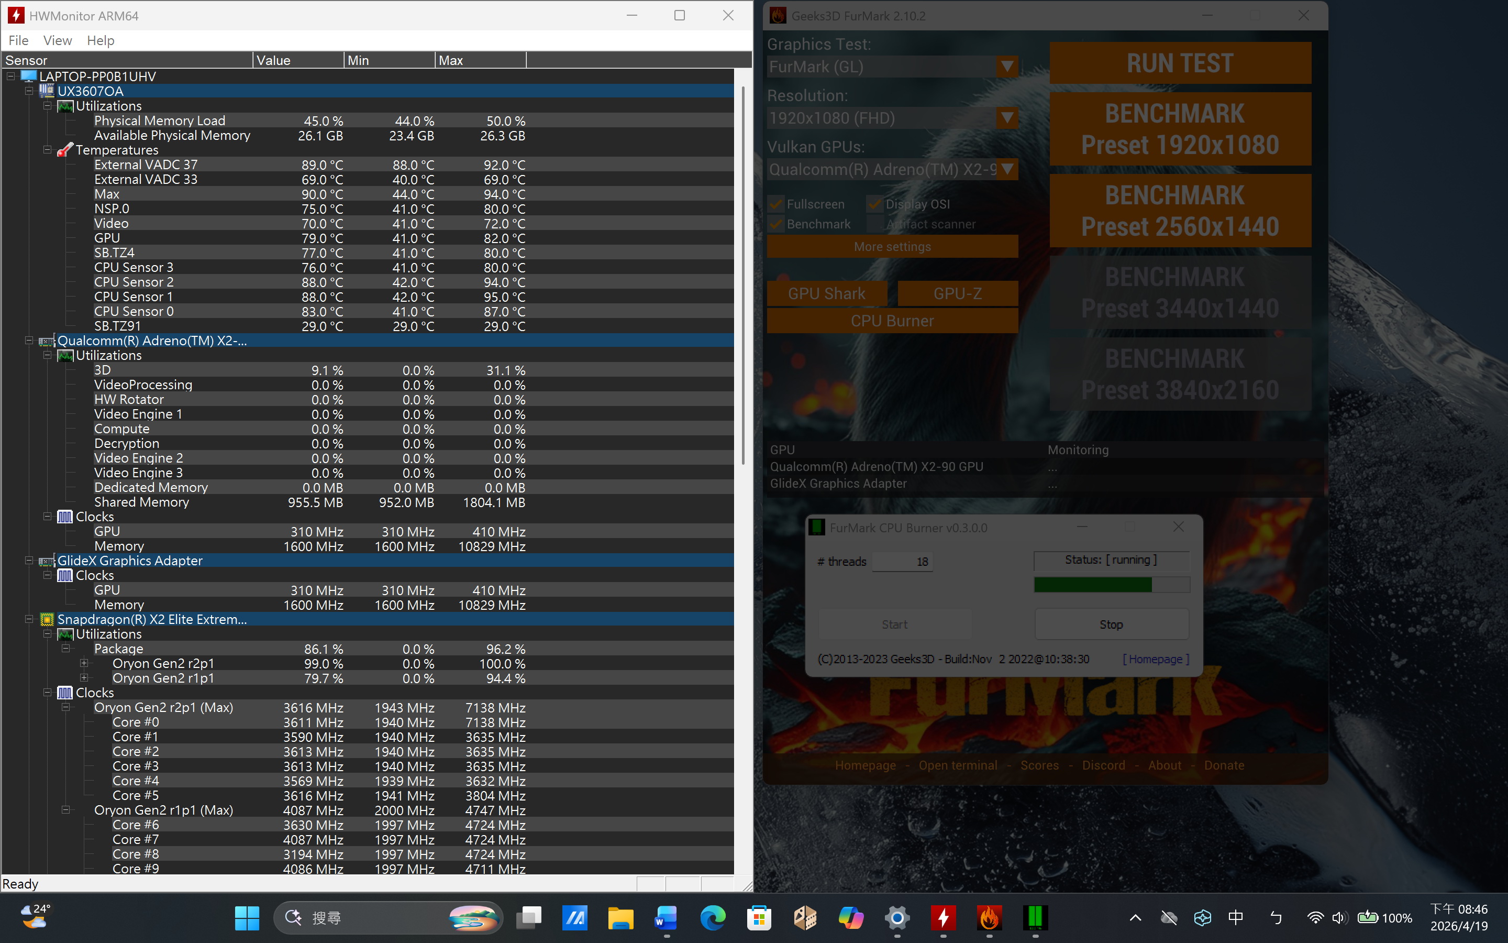Click the red thermometer Temperatures icon
This screenshot has width=1508, height=943.
(65, 150)
